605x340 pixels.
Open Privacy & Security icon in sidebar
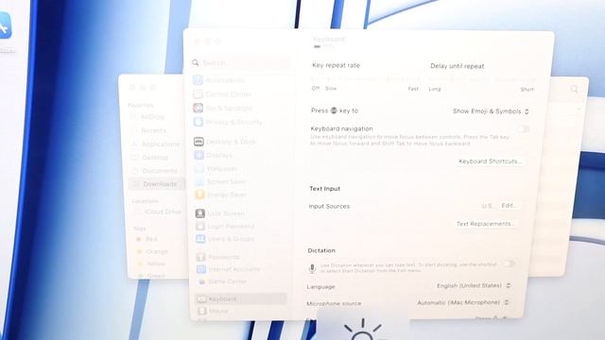click(199, 122)
